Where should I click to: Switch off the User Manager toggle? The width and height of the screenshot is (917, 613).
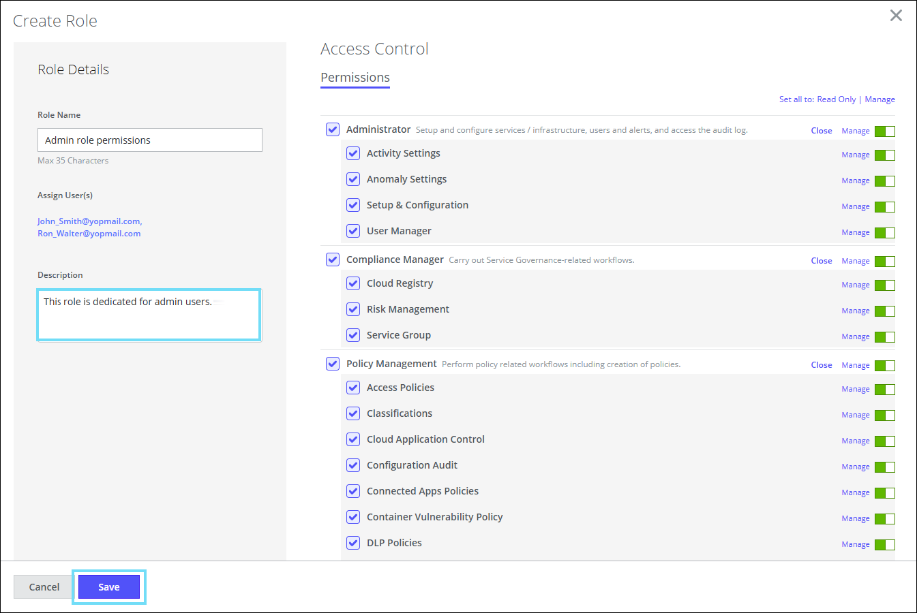point(884,233)
